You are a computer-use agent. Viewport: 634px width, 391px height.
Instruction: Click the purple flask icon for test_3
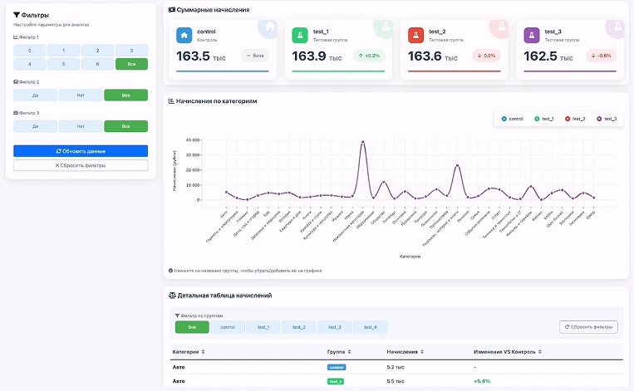click(531, 35)
